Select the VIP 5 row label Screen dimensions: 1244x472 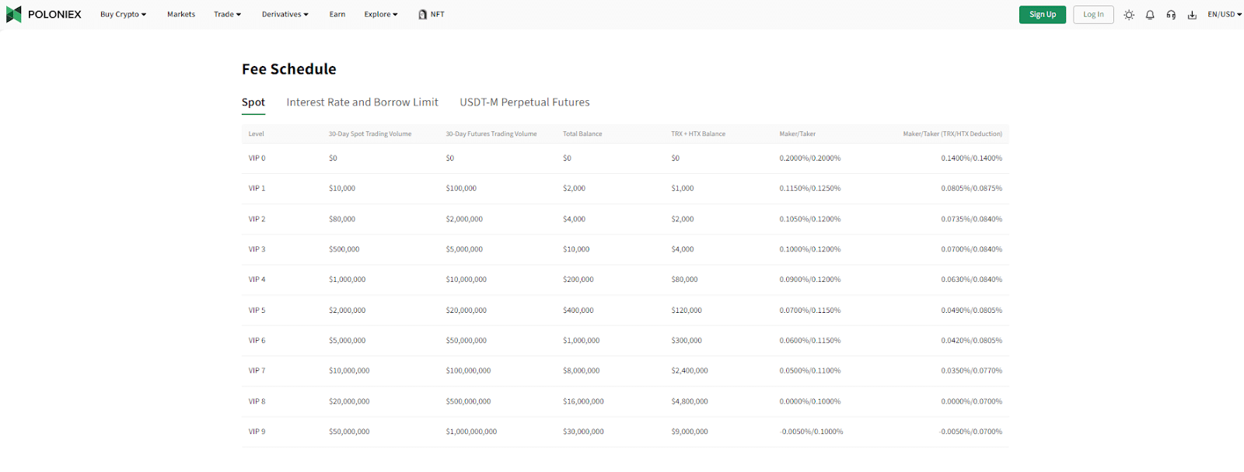click(257, 311)
